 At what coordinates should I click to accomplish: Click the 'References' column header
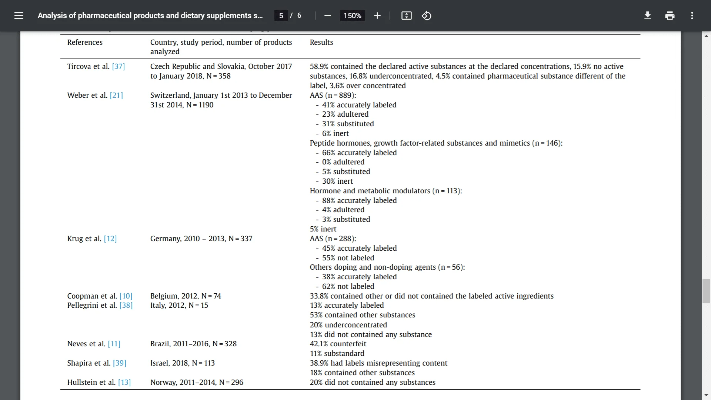tap(85, 42)
